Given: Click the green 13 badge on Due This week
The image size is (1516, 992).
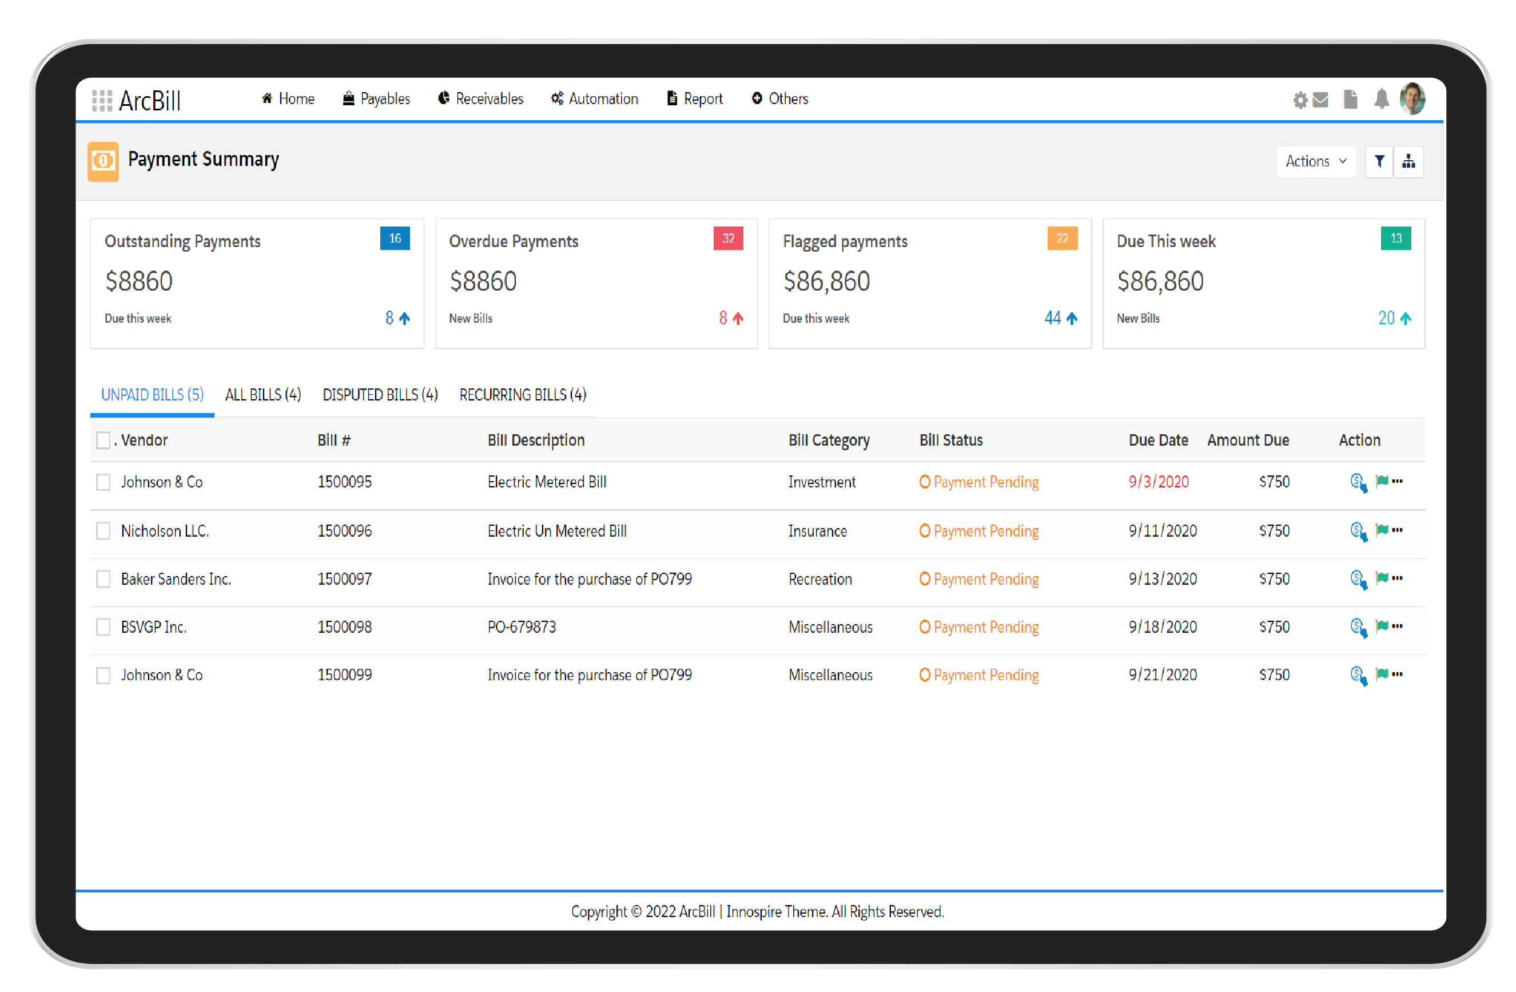Looking at the screenshot, I should click(x=1395, y=239).
